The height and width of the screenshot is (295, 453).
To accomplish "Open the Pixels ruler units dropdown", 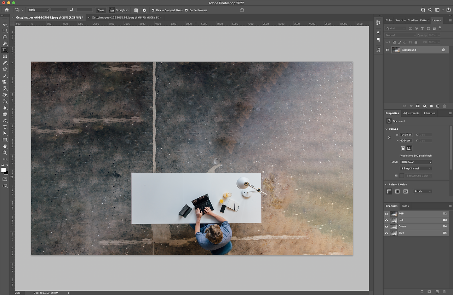I will (x=423, y=191).
